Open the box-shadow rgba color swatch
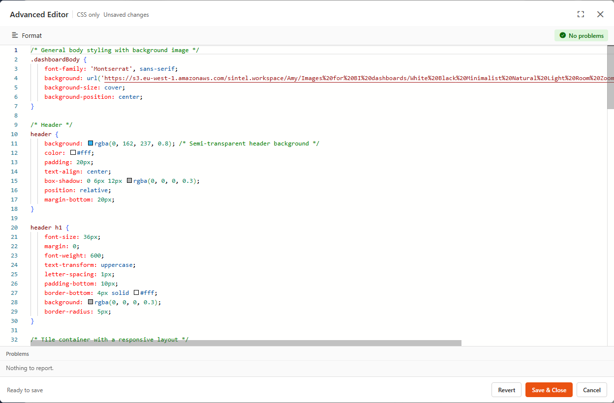The width and height of the screenshot is (614, 403). pos(129,181)
